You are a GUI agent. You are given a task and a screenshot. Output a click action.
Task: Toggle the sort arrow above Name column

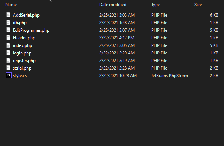(50, 1)
